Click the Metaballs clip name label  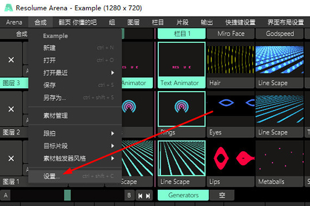tap(280, 181)
